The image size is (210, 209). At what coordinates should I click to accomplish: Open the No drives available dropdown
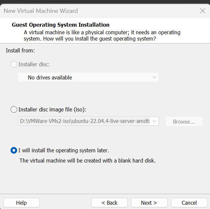pyautogui.click(x=88, y=77)
